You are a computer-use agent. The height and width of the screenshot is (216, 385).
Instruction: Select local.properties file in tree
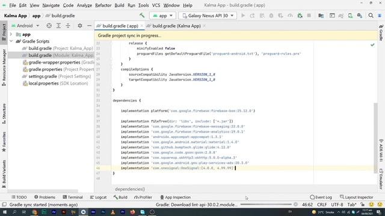tap(55, 83)
